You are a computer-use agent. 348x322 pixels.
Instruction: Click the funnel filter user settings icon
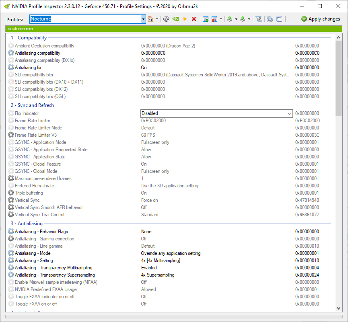coord(258,19)
